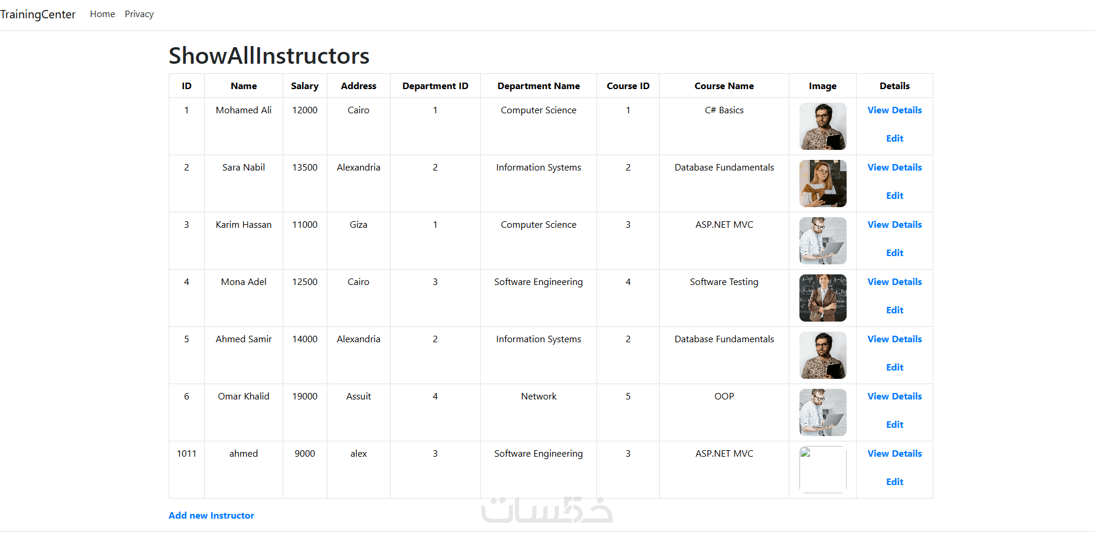Click Mohamed Ali's photo thumbnail

point(822,126)
